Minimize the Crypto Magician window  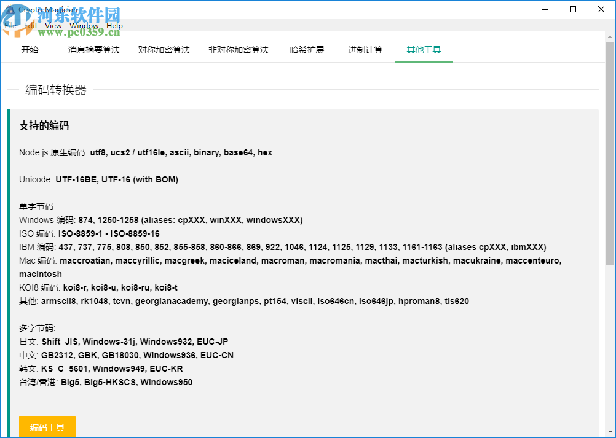tap(545, 9)
